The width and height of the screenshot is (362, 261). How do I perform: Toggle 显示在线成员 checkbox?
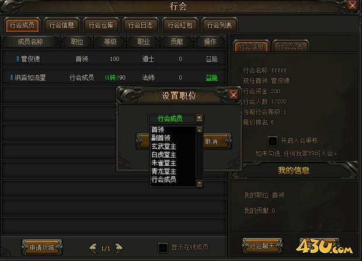click(163, 248)
